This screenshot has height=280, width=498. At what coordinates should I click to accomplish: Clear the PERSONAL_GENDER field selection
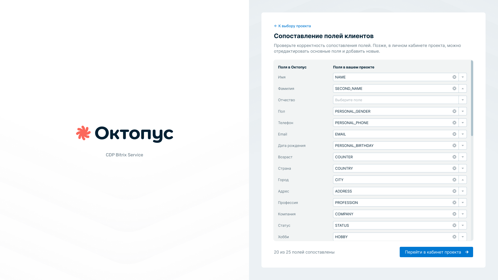pos(454,111)
